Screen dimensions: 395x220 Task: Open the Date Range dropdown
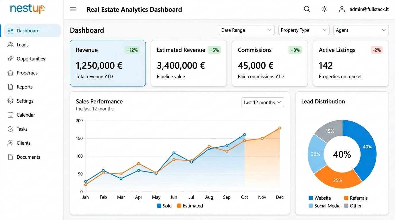pyautogui.click(x=247, y=30)
